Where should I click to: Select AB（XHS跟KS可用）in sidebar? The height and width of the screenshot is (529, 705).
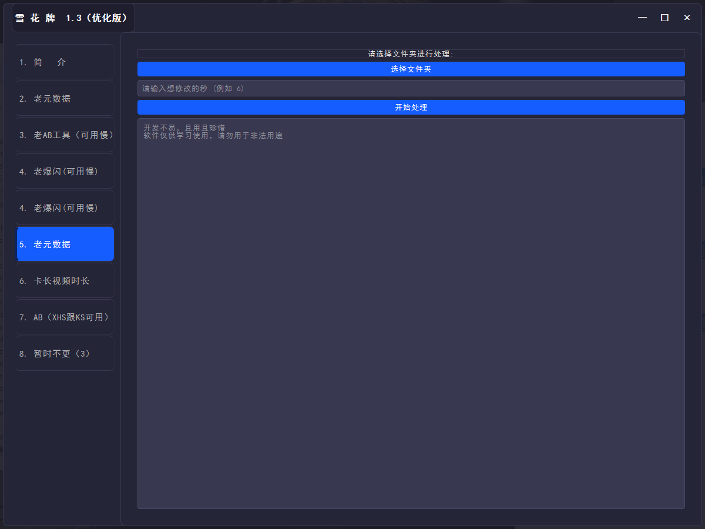pyautogui.click(x=65, y=317)
